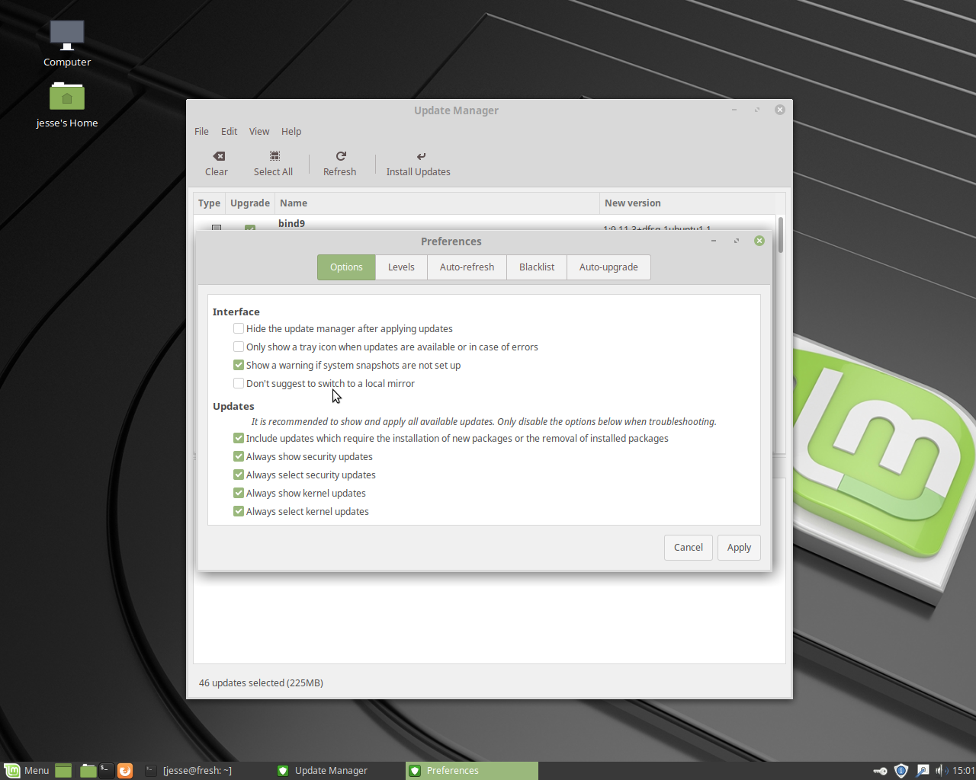The height and width of the screenshot is (780, 976).
Task: Uncheck Always select kernel updates
Action: point(239,512)
